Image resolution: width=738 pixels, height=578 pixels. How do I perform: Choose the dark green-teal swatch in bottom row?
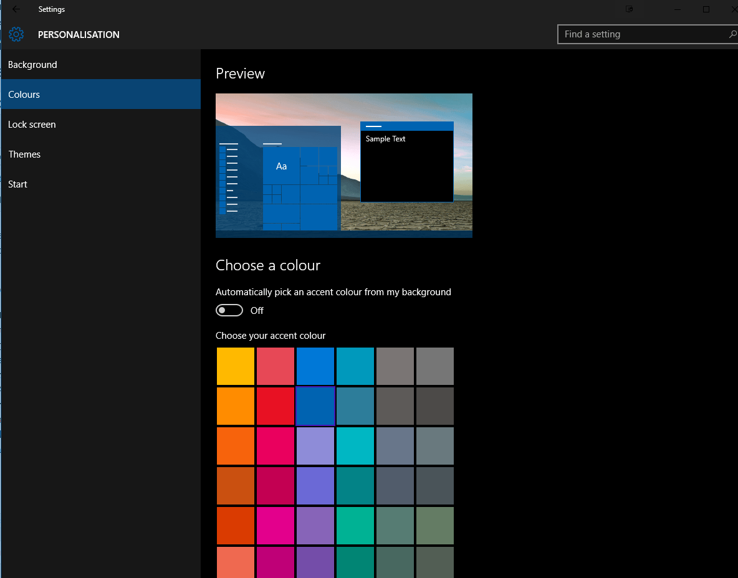[355, 562]
